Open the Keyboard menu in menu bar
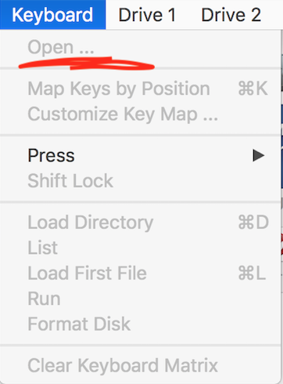Image resolution: width=283 pixels, height=384 pixels. pyautogui.click(x=52, y=15)
